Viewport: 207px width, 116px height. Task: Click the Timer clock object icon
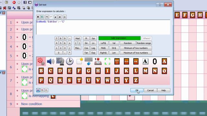pos(70,62)
